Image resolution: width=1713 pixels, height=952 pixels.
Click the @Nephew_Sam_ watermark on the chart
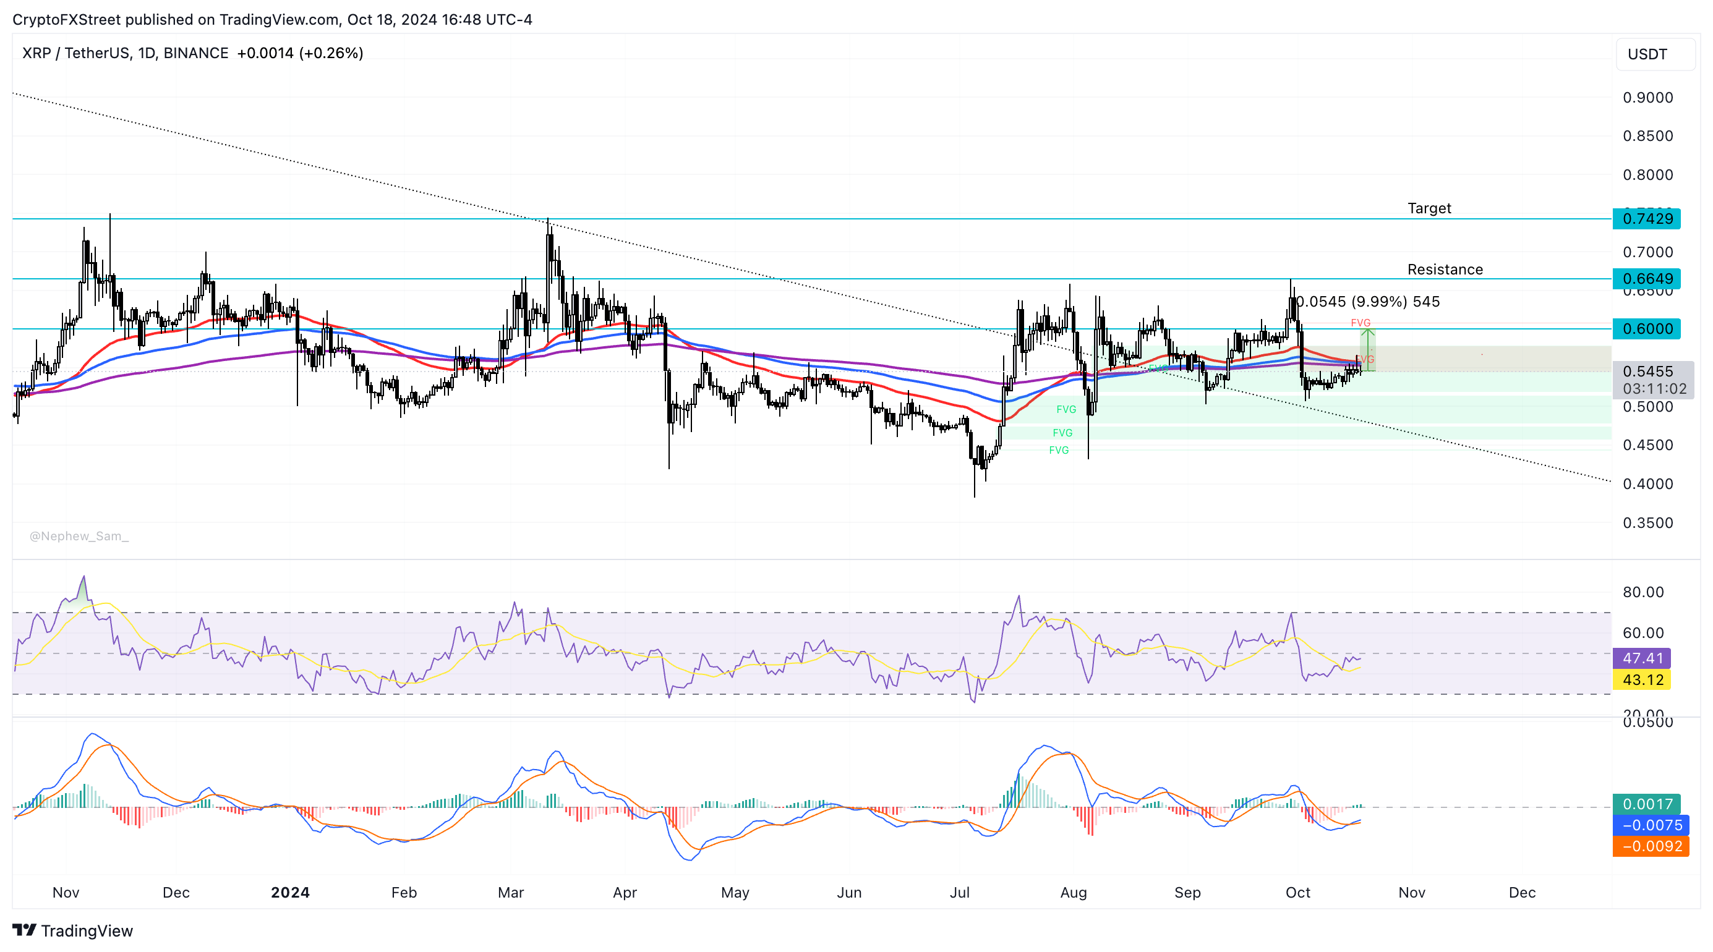pyautogui.click(x=78, y=536)
